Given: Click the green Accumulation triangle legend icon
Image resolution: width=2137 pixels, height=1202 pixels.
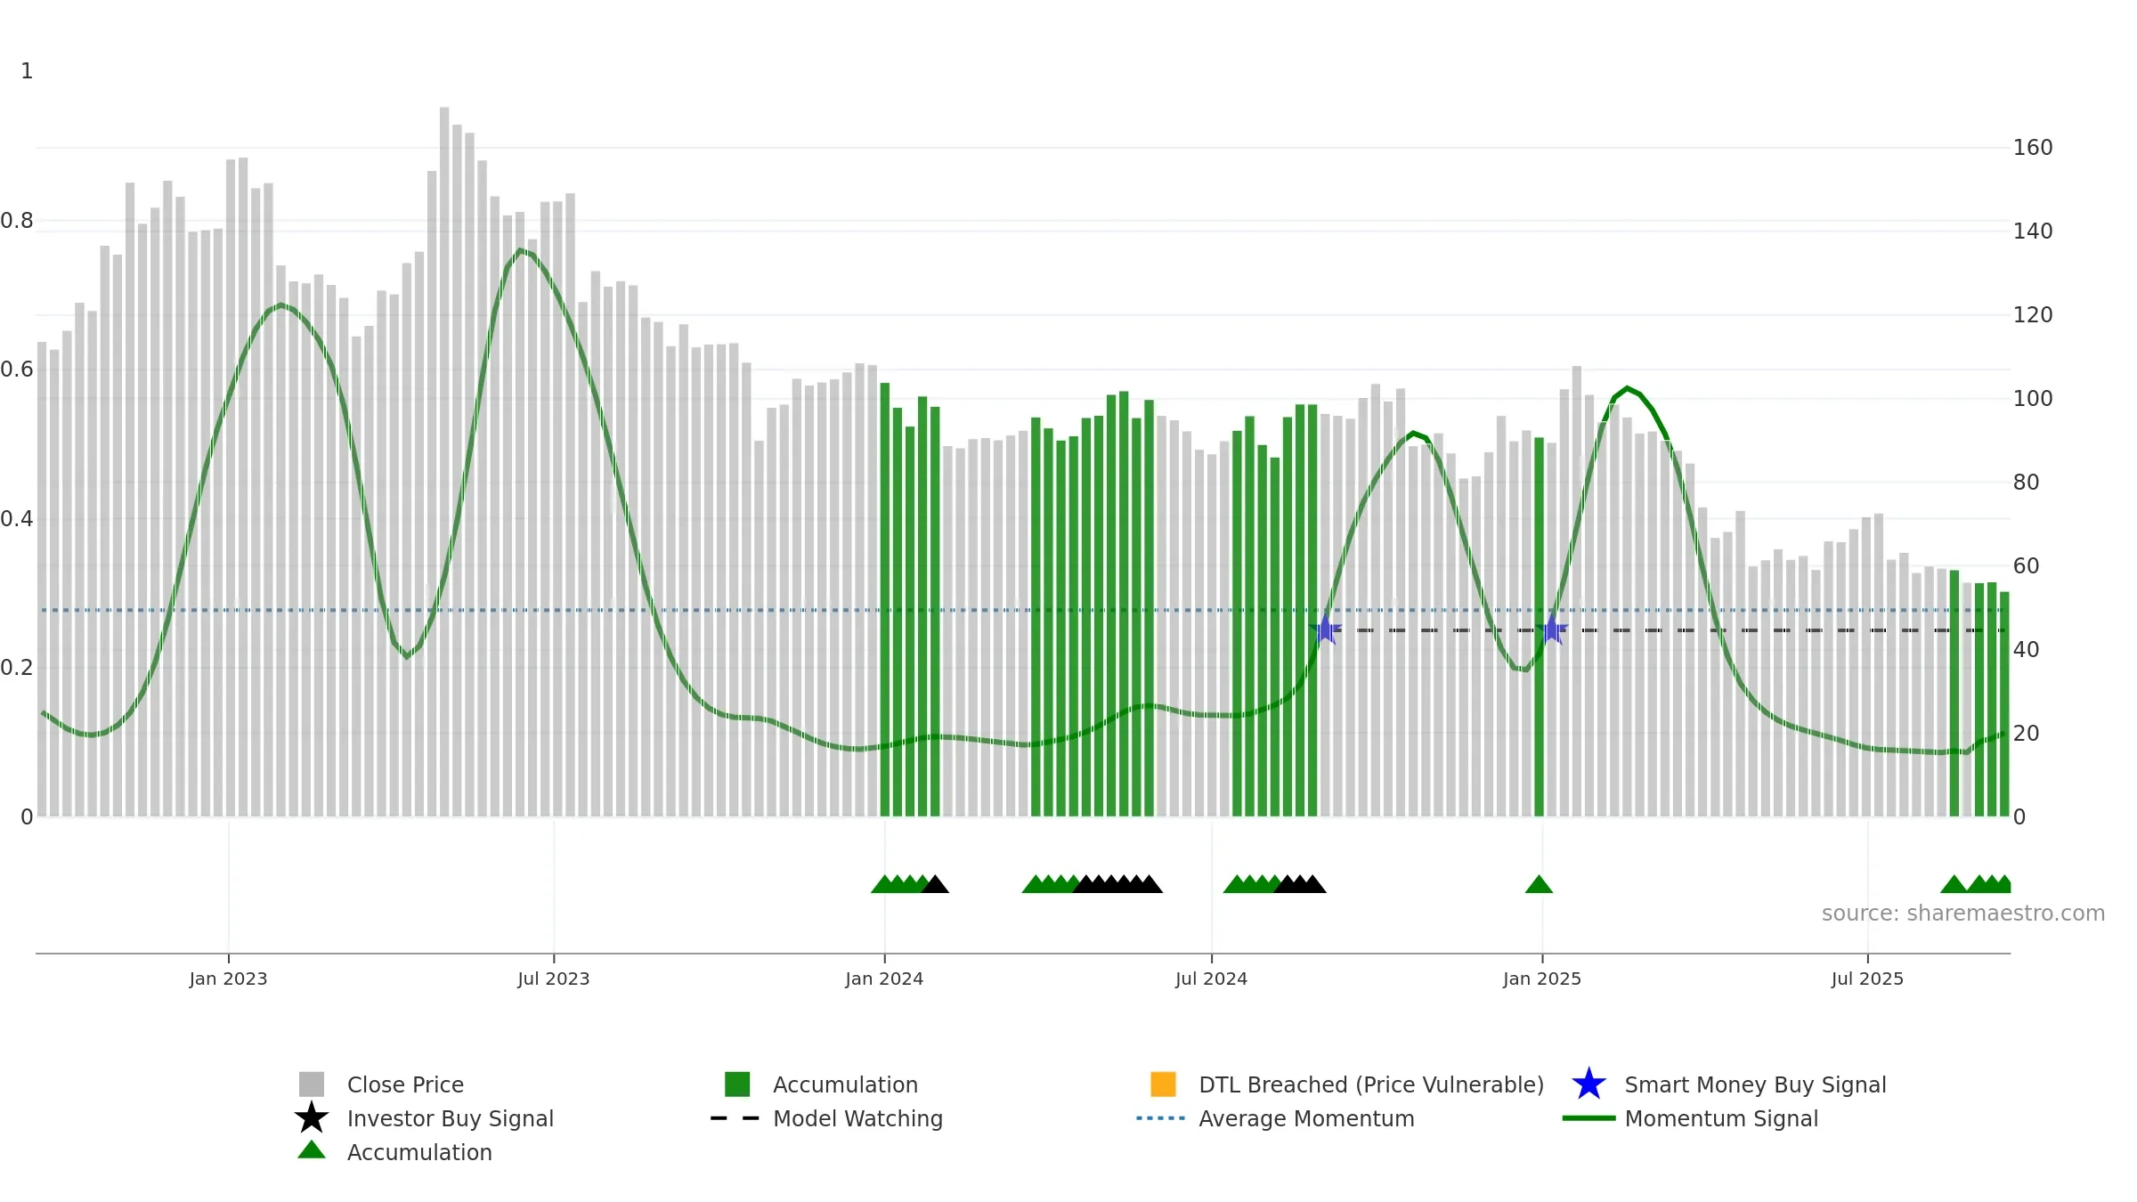Looking at the screenshot, I should pyautogui.click(x=312, y=1150).
